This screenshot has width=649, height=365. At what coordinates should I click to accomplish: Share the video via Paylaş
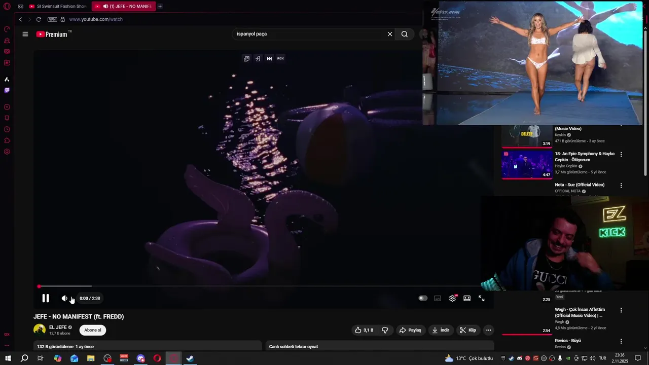[410, 330]
